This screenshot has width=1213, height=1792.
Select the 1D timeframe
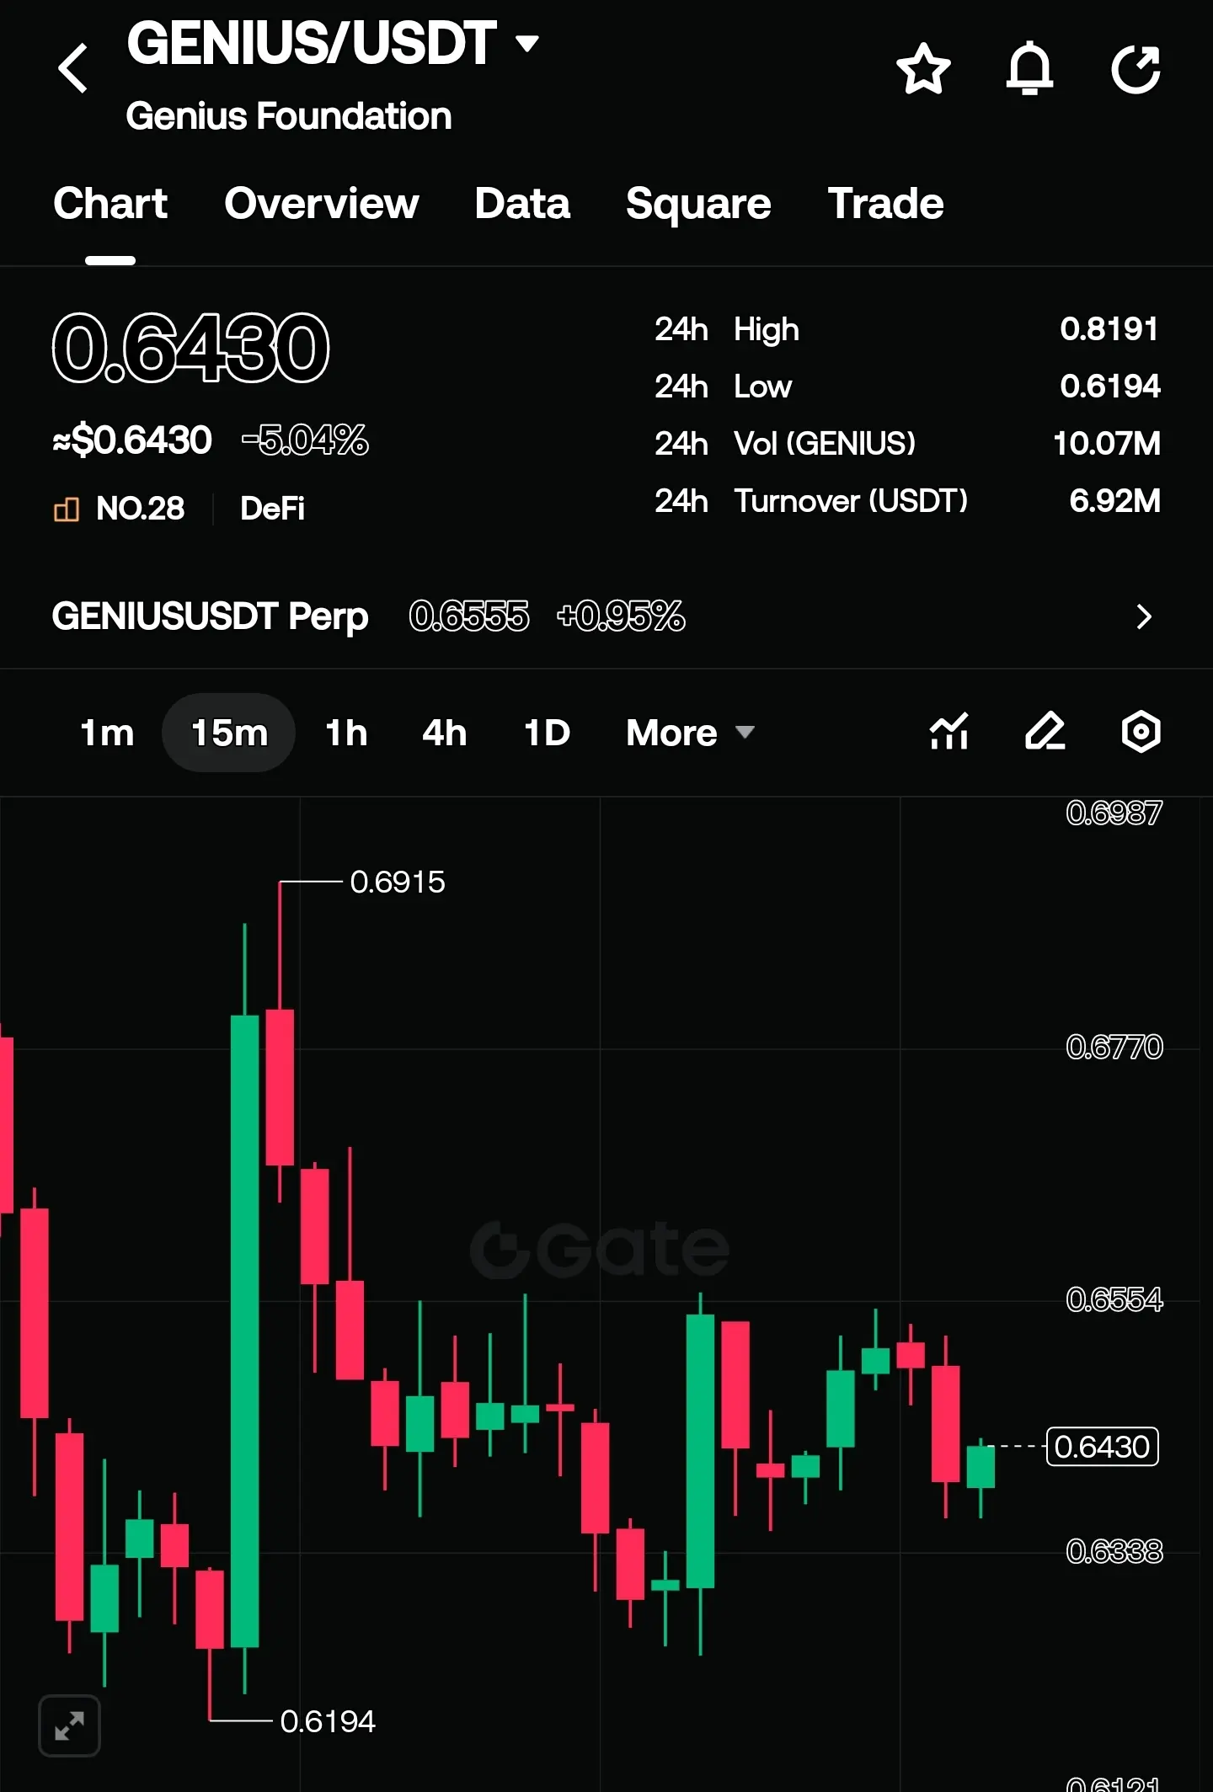pos(547,733)
